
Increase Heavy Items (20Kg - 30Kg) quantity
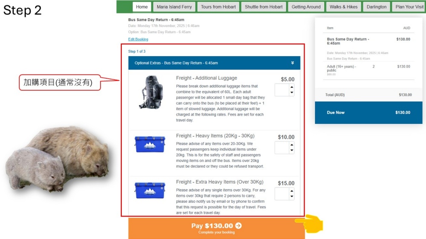click(291, 145)
